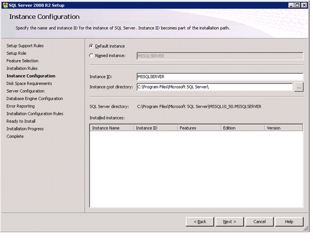The image size is (313, 242).
Task: Cancel the SQL Server setup
Action: point(259,222)
